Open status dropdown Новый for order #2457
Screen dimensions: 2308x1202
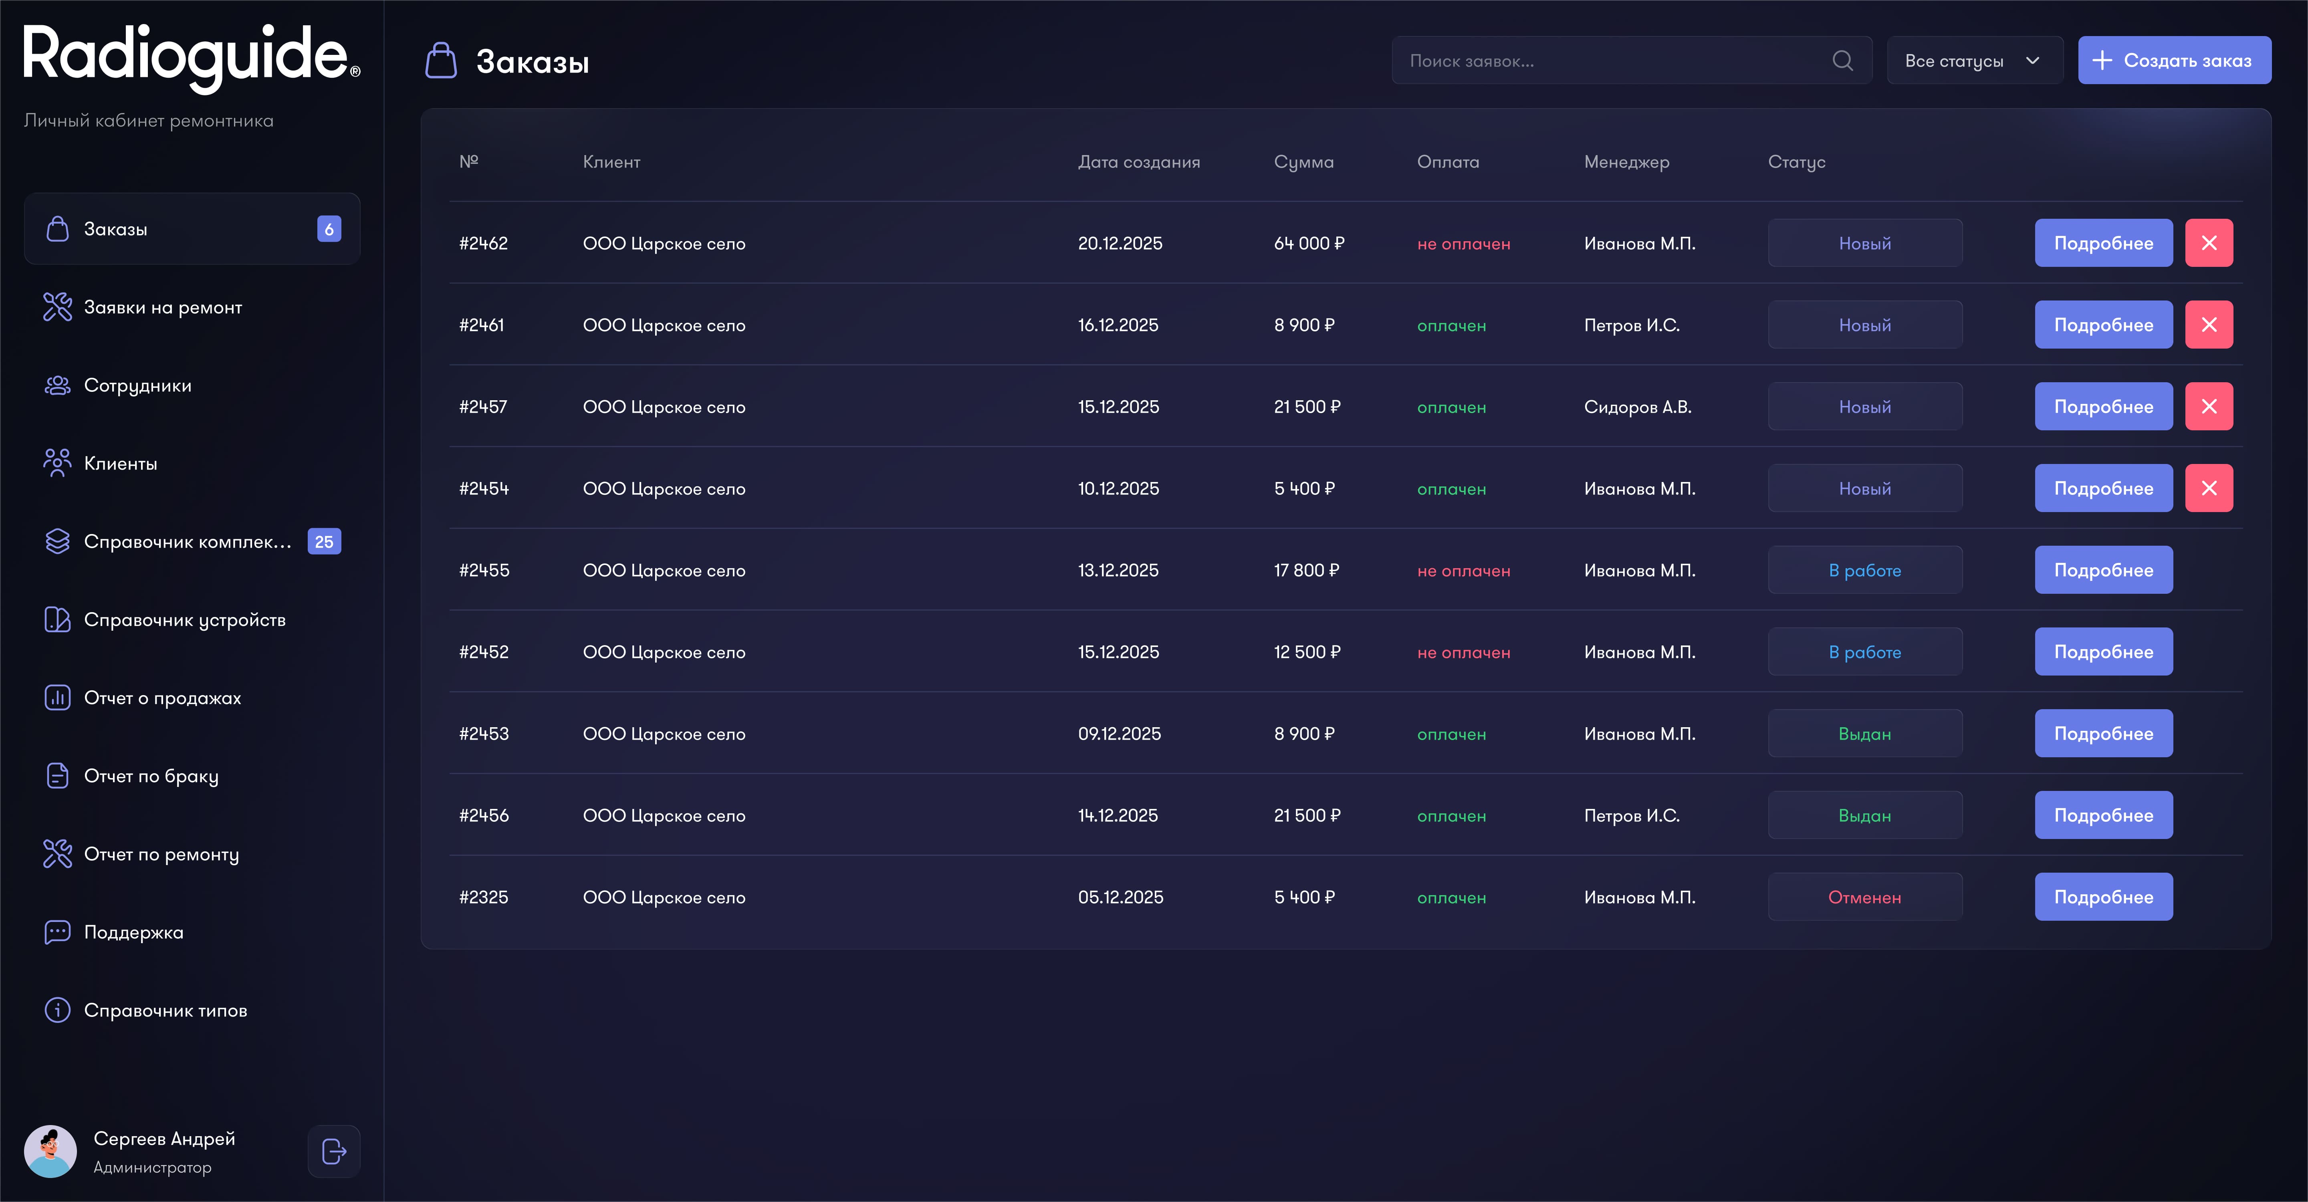click(x=1864, y=406)
